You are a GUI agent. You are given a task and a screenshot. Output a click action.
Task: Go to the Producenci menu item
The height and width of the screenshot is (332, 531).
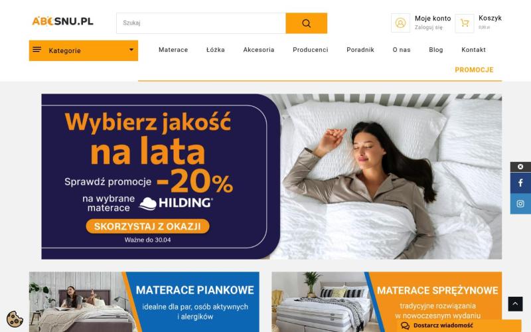tap(310, 50)
